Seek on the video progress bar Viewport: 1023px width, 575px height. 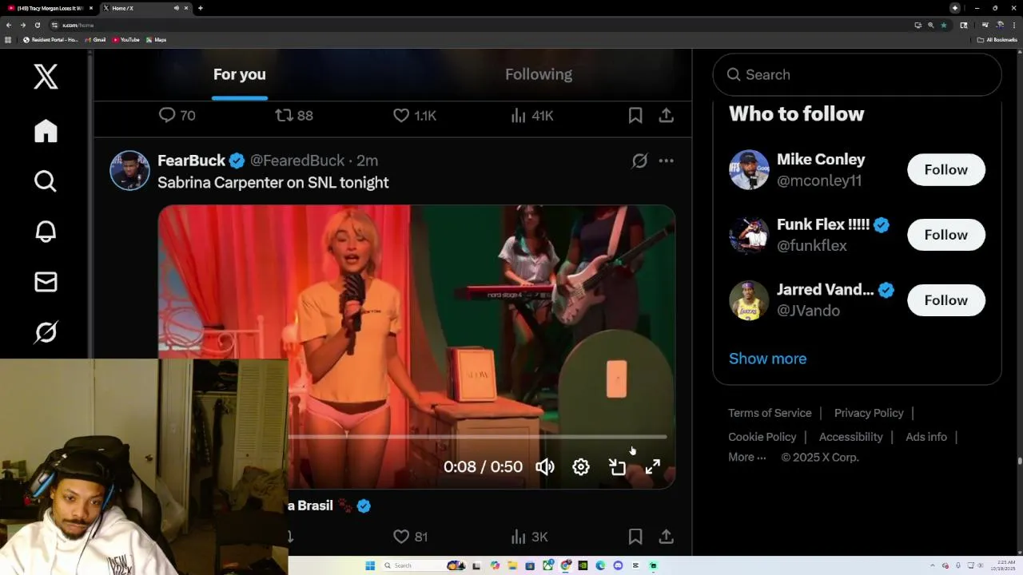[477, 437]
